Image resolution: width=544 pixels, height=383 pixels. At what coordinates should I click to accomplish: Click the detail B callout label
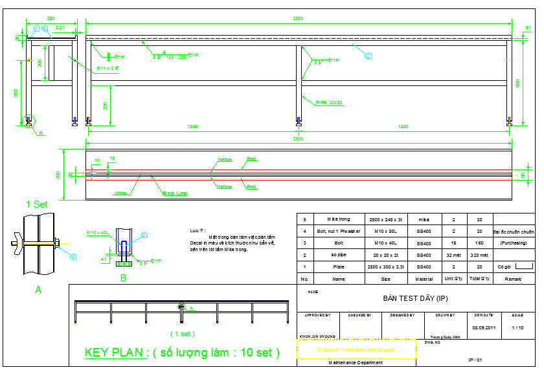coord(123,276)
